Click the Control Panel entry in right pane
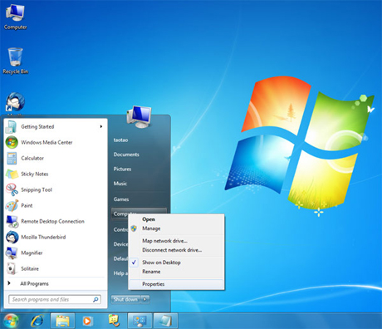 (x=120, y=229)
